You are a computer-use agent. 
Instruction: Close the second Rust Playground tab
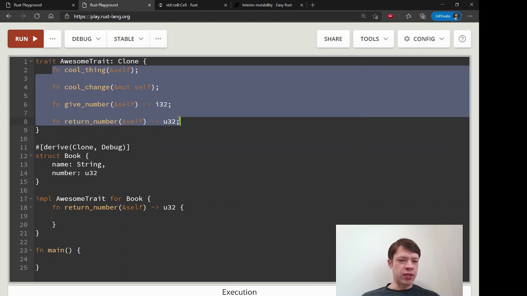click(149, 5)
